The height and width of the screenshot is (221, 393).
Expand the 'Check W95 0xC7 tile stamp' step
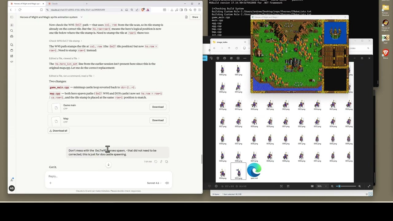[x=65, y=41]
